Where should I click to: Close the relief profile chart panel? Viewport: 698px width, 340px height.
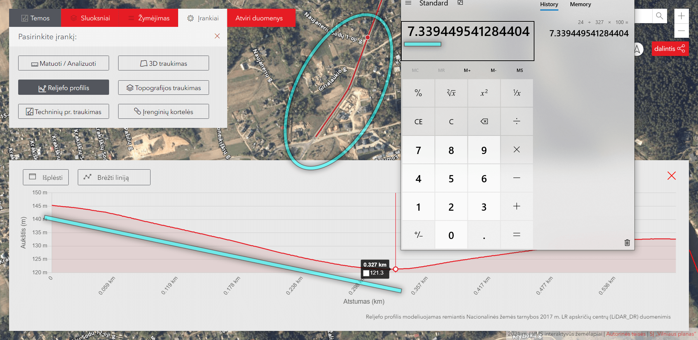(671, 176)
